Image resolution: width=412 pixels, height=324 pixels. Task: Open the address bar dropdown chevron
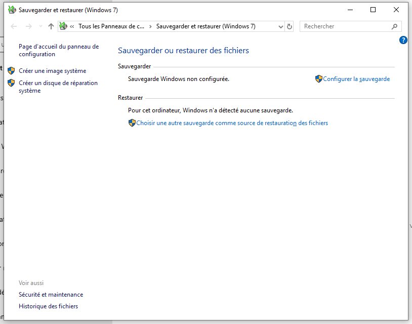pyautogui.click(x=280, y=26)
